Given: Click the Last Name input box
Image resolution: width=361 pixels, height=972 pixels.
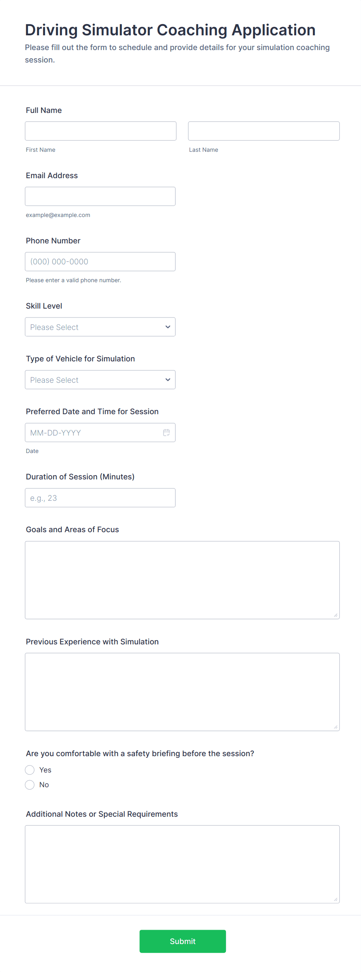Looking at the screenshot, I should point(264,131).
